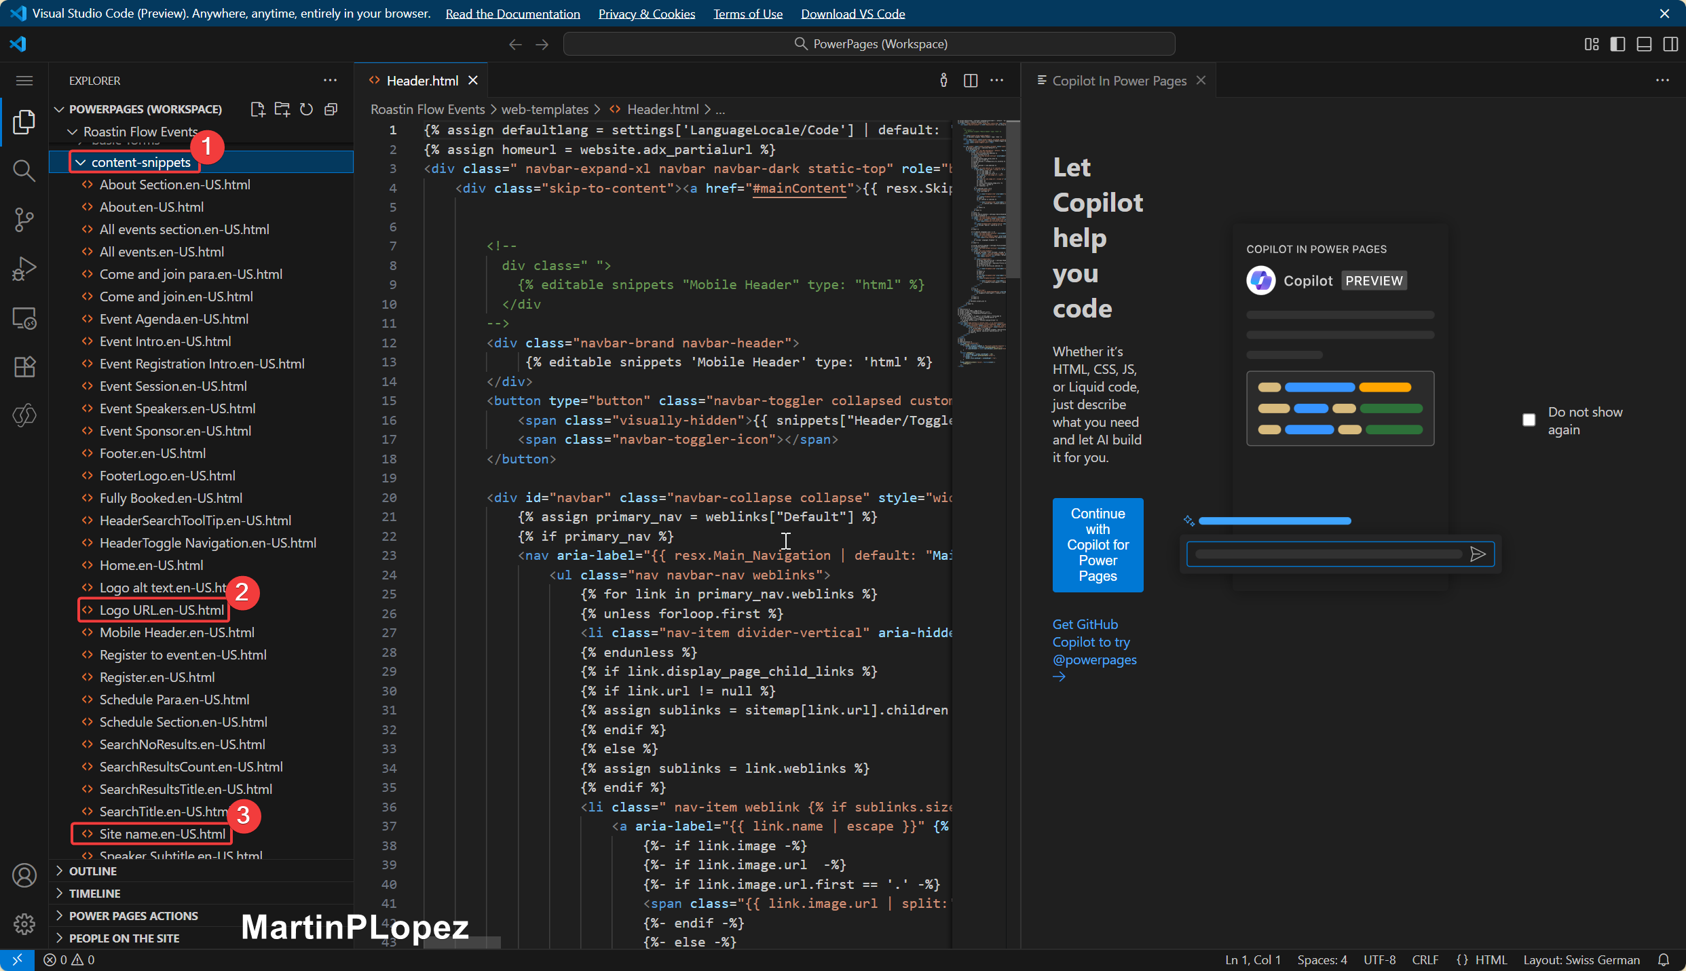The height and width of the screenshot is (971, 1686).
Task: Click the PowerPages Workspace search box
Action: point(869,44)
